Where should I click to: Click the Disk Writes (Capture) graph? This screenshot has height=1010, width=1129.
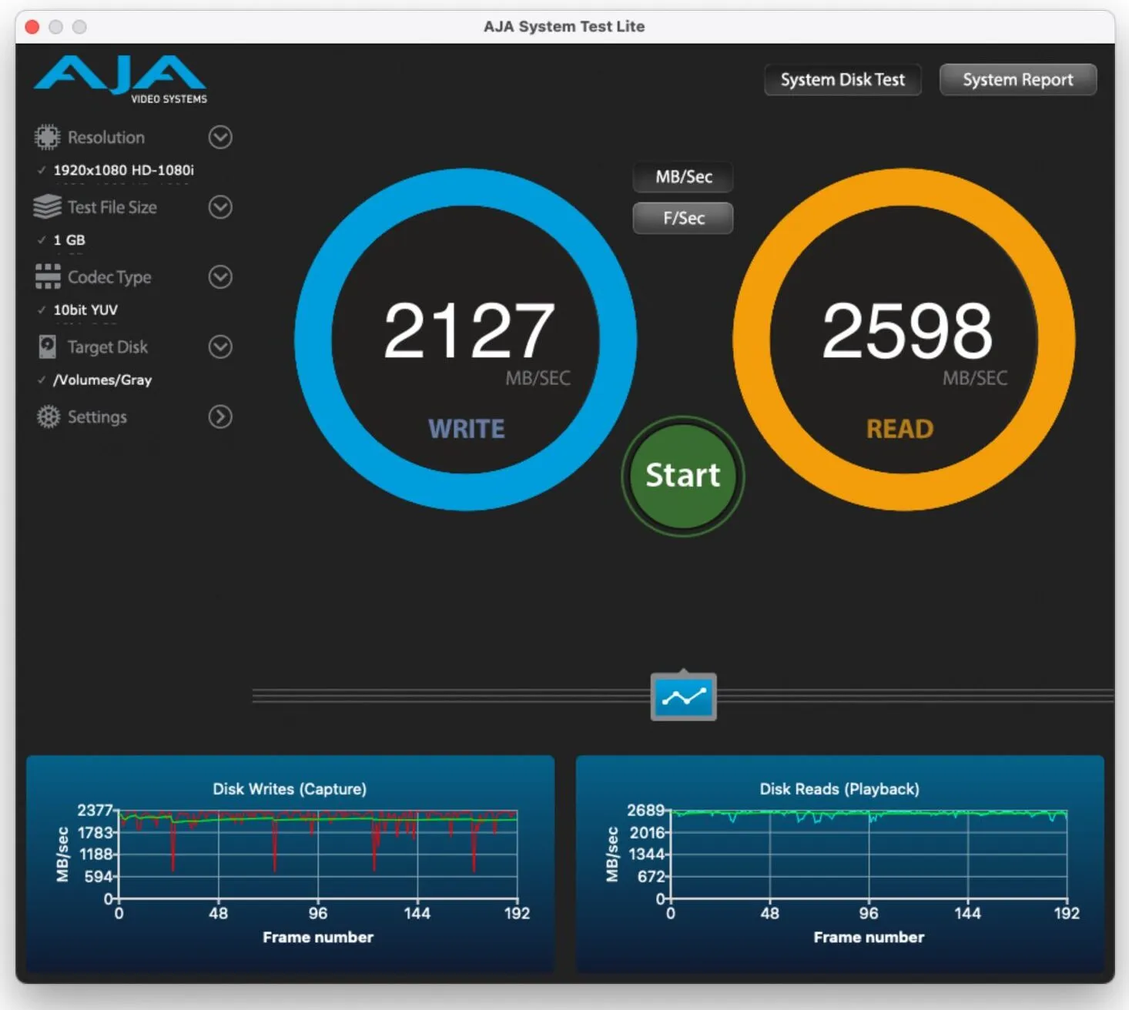[x=290, y=864]
